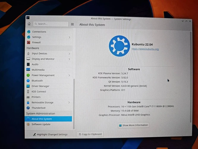Open Connections in the sidebar

(39, 32)
